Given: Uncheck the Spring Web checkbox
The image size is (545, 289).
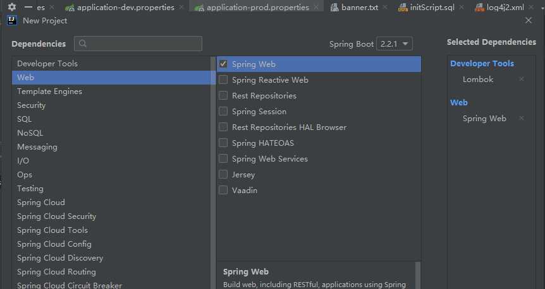Looking at the screenshot, I should (x=223, y=64).
